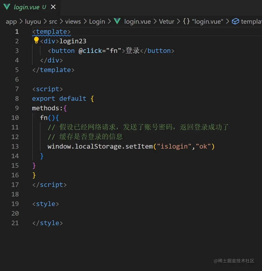Viewport: 262px width, 271px height.
Task: Click the comment on line 11
Action: coord(138,127)
